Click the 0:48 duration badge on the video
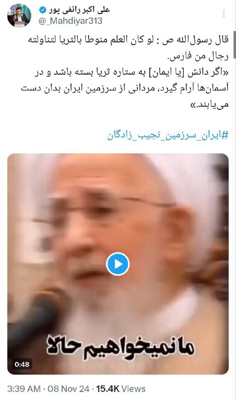Image resolution: width=236 pixels, height=401 pixels. pos(22,364)
